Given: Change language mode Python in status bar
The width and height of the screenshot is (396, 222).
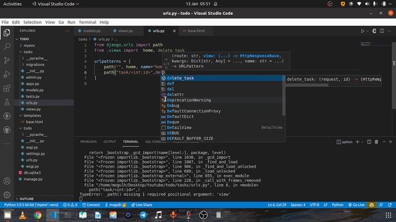Looking at the screenshot, I should (x=337, y=205).
